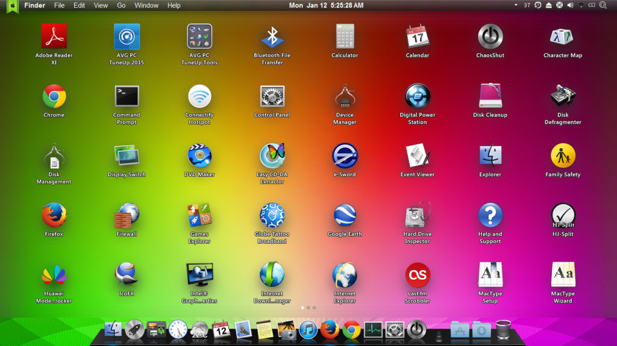Open Device Manager
This screenshot has width=617, height=346.
click(x=345, y=96)
